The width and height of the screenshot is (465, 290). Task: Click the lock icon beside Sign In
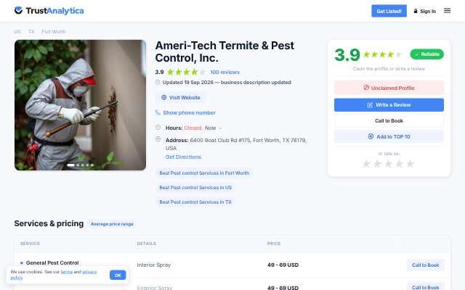[416, 11]
